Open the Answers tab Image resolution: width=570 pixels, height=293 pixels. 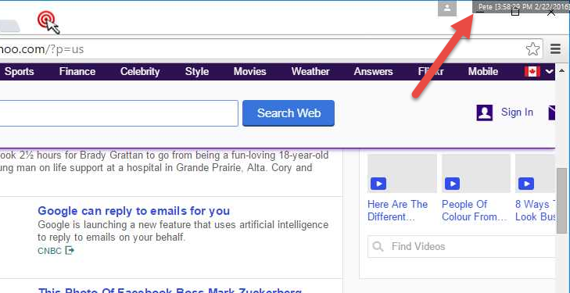click(x=373, y=72)
